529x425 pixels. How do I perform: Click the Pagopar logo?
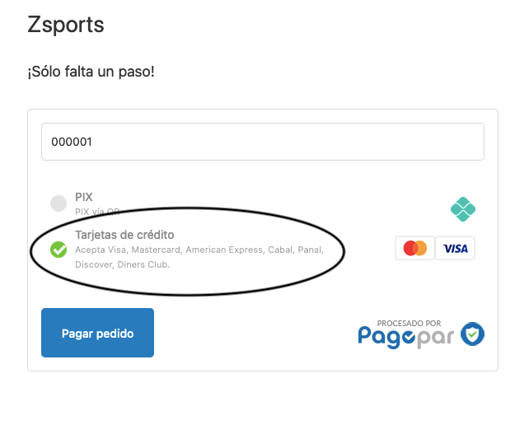tap(421, 334)
